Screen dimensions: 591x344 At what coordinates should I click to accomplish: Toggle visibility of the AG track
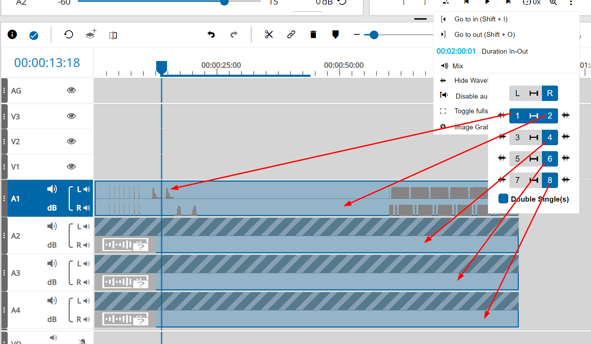pos(71,90)
